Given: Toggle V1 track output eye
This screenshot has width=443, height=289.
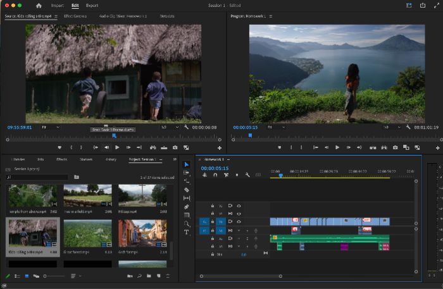Looking at the screenshot, I should click(239, 221).
